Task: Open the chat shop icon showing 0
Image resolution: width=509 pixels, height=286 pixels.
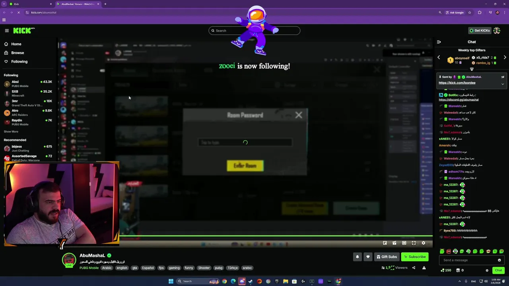Action: coord(460,271)
